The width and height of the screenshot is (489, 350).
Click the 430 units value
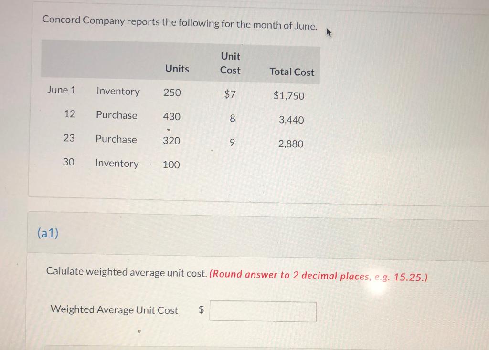[x=172, y=116]
